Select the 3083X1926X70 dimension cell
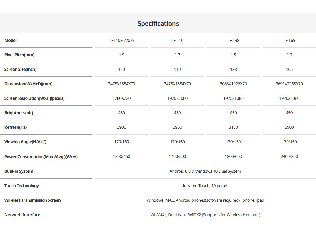 click(x=233, y=84)
